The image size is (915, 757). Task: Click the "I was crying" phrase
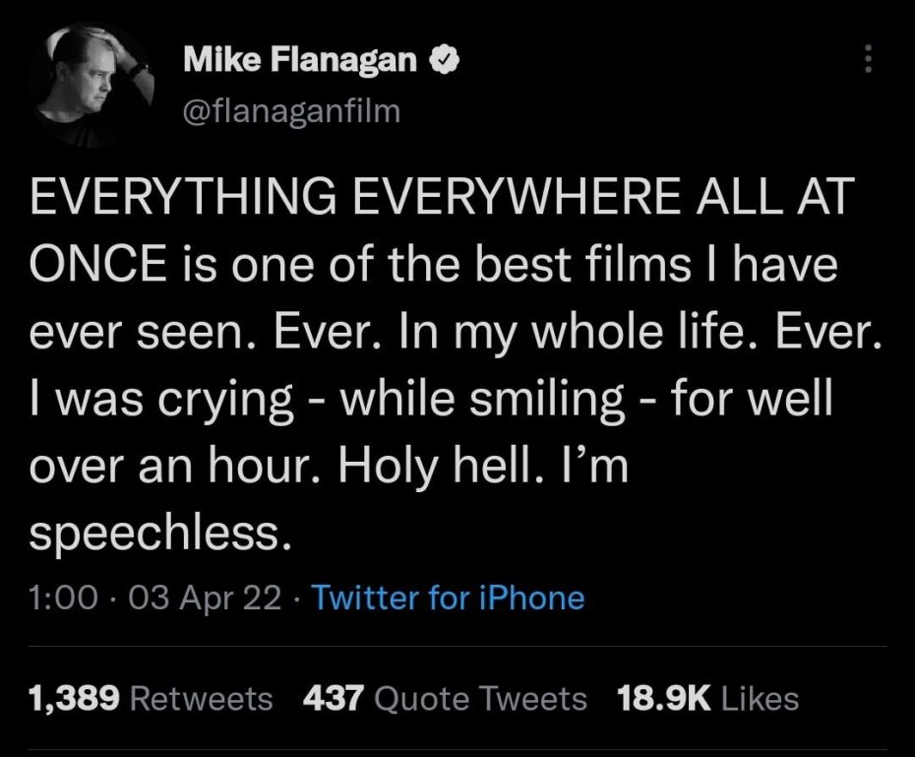point(159,401)
